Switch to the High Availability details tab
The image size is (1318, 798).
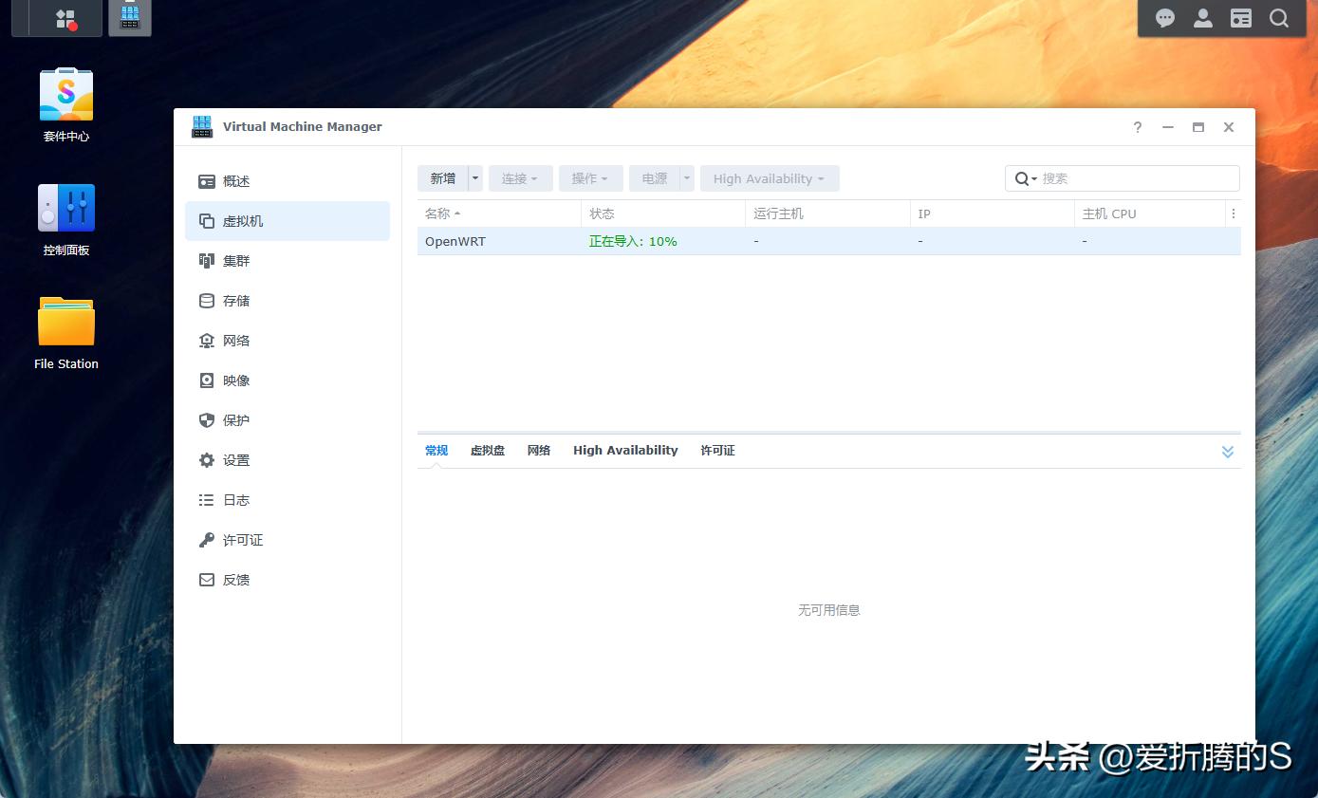[625, 450]
